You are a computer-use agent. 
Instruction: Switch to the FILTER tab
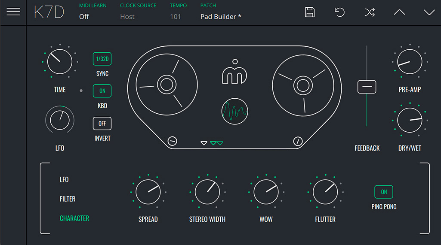pos(68,199)
